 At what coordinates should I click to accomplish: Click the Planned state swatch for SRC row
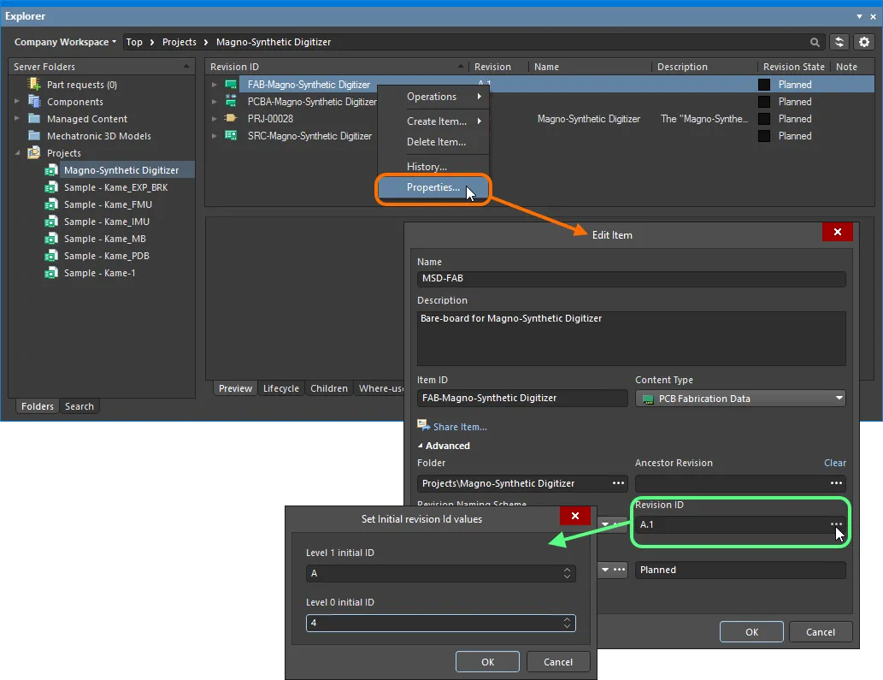[x=764, y=136]
